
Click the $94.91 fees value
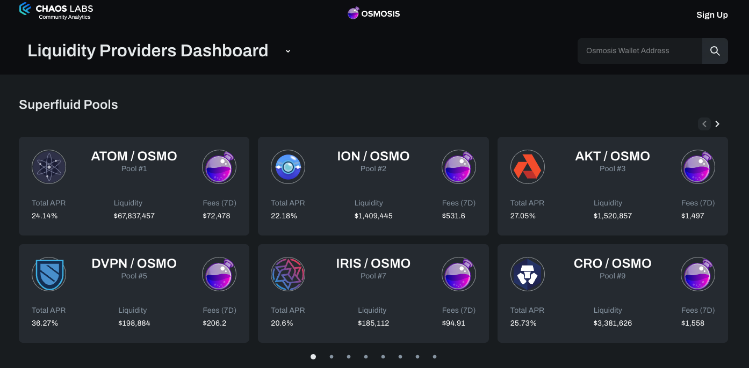[453, 323]
